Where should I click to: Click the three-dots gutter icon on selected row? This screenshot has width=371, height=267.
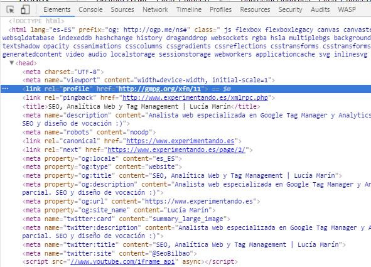click(x=5, y=89)
